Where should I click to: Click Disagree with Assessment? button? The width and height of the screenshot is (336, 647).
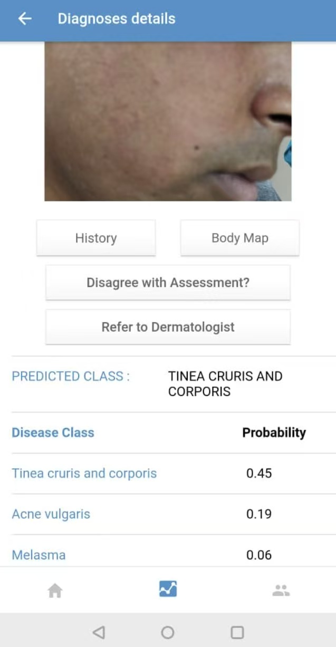(x=168, y=283)
